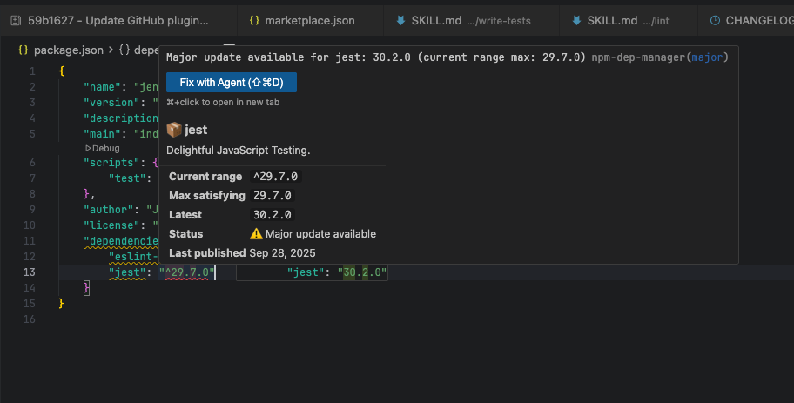Click the markdown arrow icon on lint tab
794x403 pixels.
(576, 20)
